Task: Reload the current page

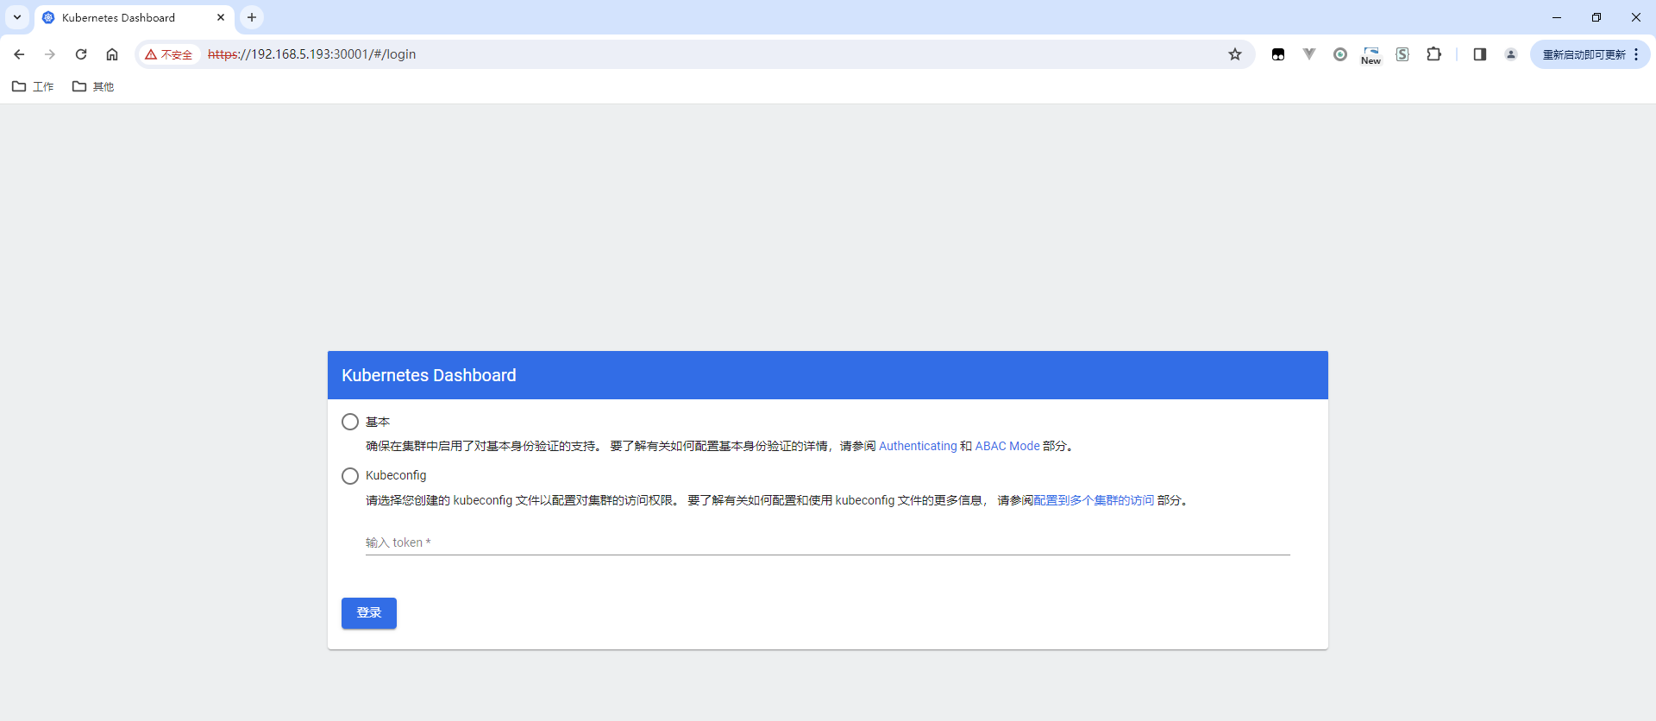Action: [81, 54]
